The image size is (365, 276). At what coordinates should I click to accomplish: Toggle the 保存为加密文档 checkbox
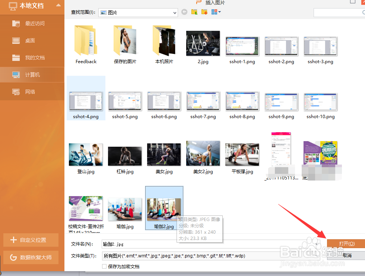click(x=104, y=266)
